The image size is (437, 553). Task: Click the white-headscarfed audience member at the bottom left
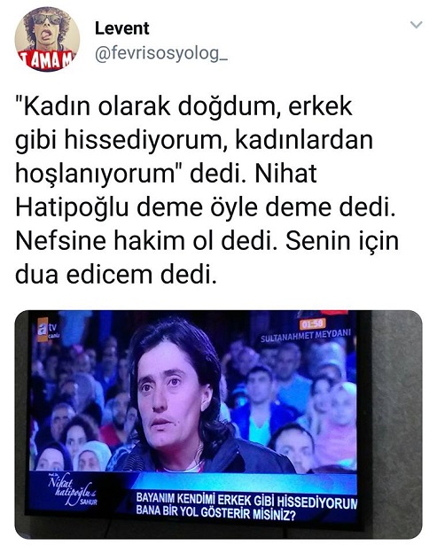[x=92, y=456]
